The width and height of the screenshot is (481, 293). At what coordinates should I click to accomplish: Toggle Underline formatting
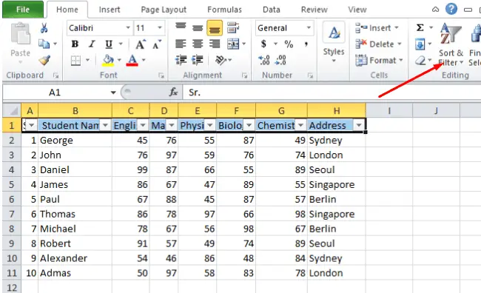(109, 44)
